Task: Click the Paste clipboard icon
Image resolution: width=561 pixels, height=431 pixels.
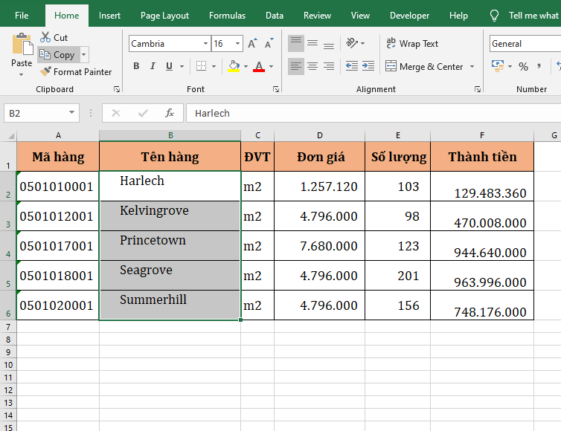Action: pyautogui.click(x=22, y=45)
